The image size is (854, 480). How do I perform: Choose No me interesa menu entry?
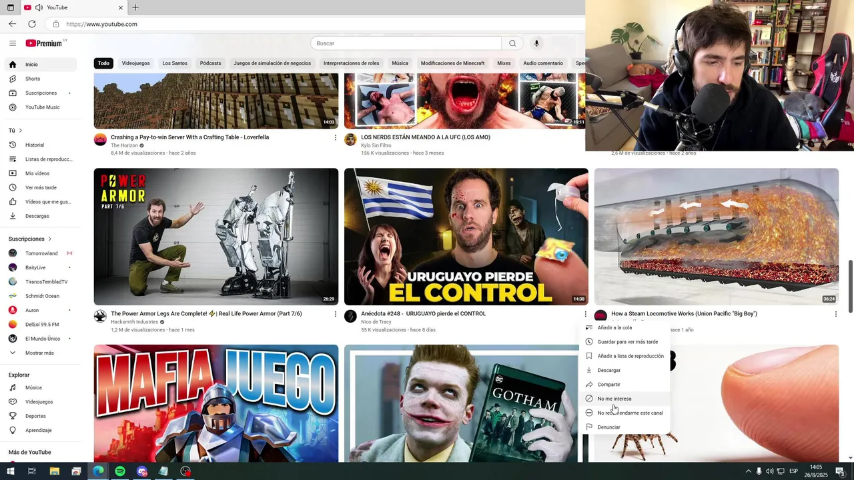[624, 399]
